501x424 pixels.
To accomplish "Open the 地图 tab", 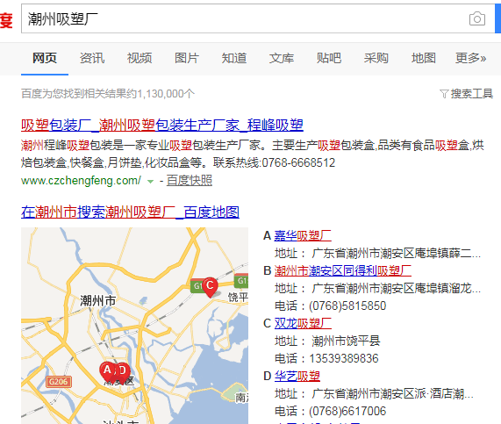I will (x=424, y=58).
